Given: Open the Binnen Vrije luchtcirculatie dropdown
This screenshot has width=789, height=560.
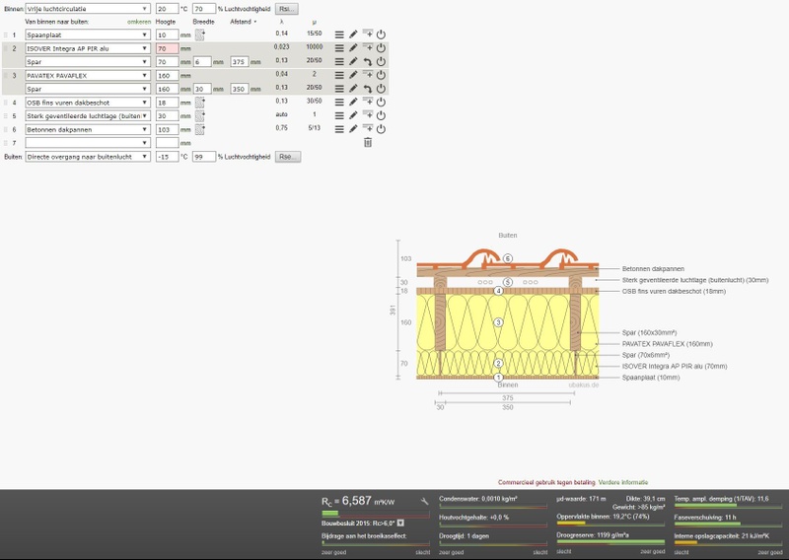Looking at the screenshot, I should pyautogui.click(x=88, y=9).
